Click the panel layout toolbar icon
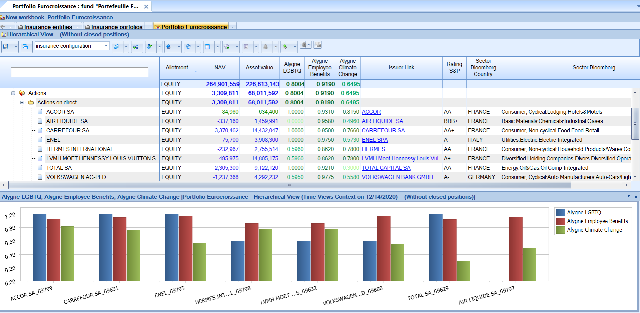The image size is (640, 313). (207, 47)
